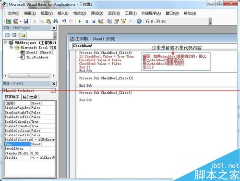Select the EnableSelection property value

point(43,140)
